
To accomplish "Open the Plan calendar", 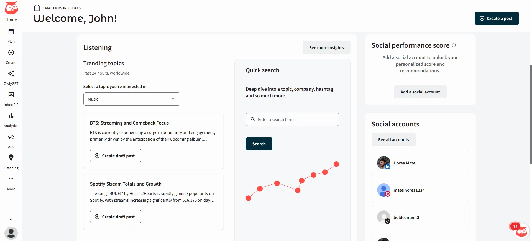I will (11, 35).
